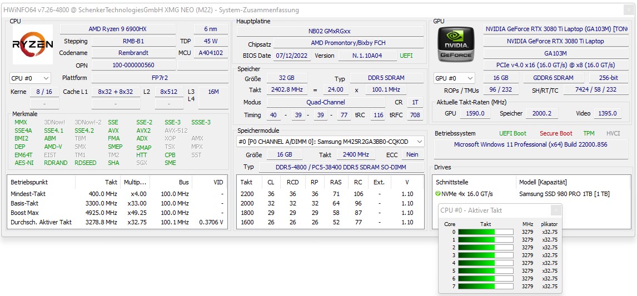The image size is (637, 296).
Task: Select the Basis-Takt row
Action: tap(117, 203)
